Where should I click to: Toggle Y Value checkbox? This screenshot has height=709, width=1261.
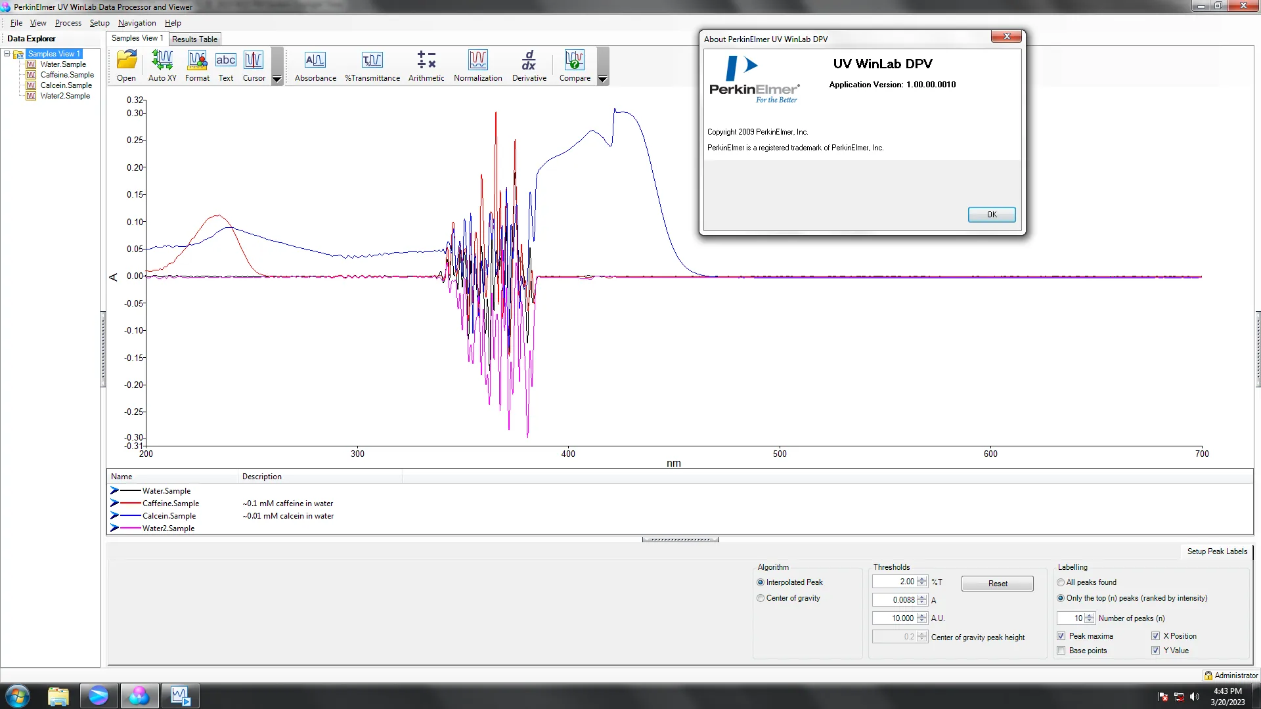point(1156,651)
